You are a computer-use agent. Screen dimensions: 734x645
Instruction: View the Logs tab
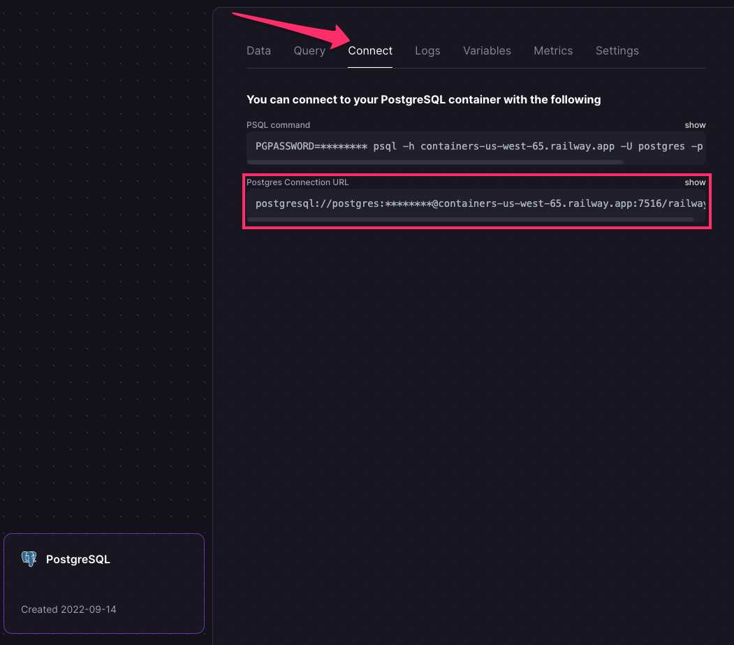[x=427, y=50]
